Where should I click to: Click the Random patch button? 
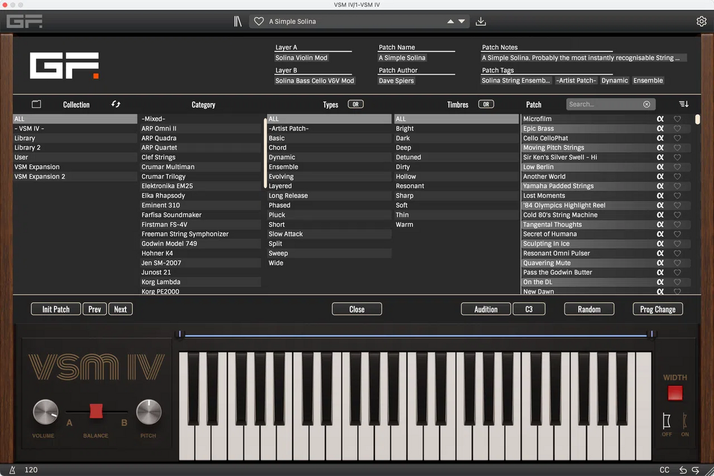point(589,308)
